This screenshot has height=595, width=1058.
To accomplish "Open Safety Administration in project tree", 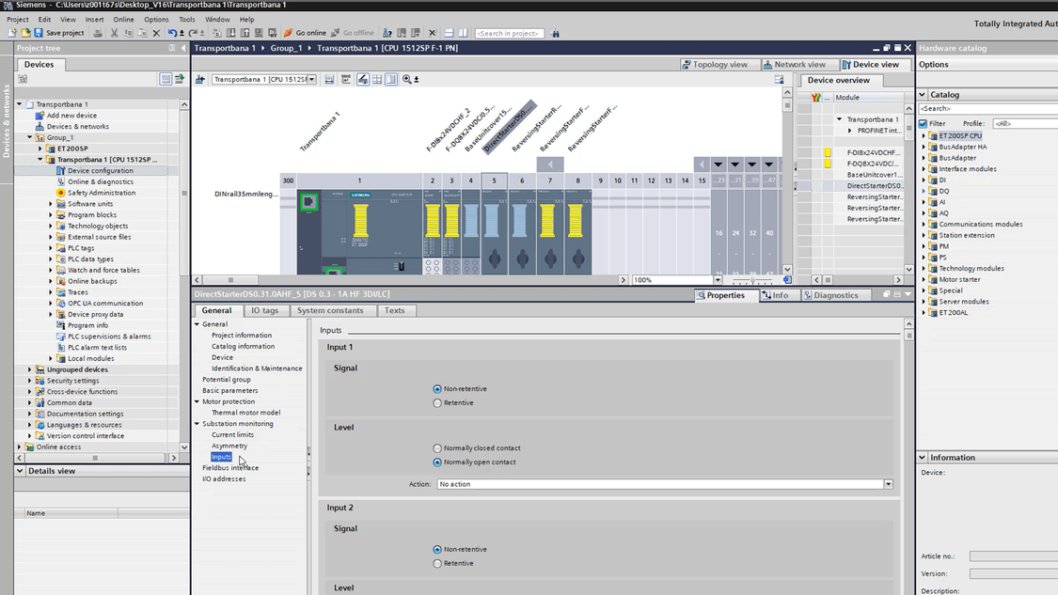I will coord(102,193).
